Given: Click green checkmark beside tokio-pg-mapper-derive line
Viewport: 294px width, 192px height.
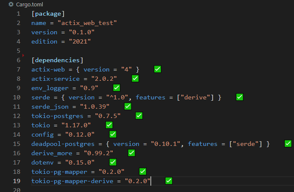Looking at the screenshot, I should coord(169,181).
